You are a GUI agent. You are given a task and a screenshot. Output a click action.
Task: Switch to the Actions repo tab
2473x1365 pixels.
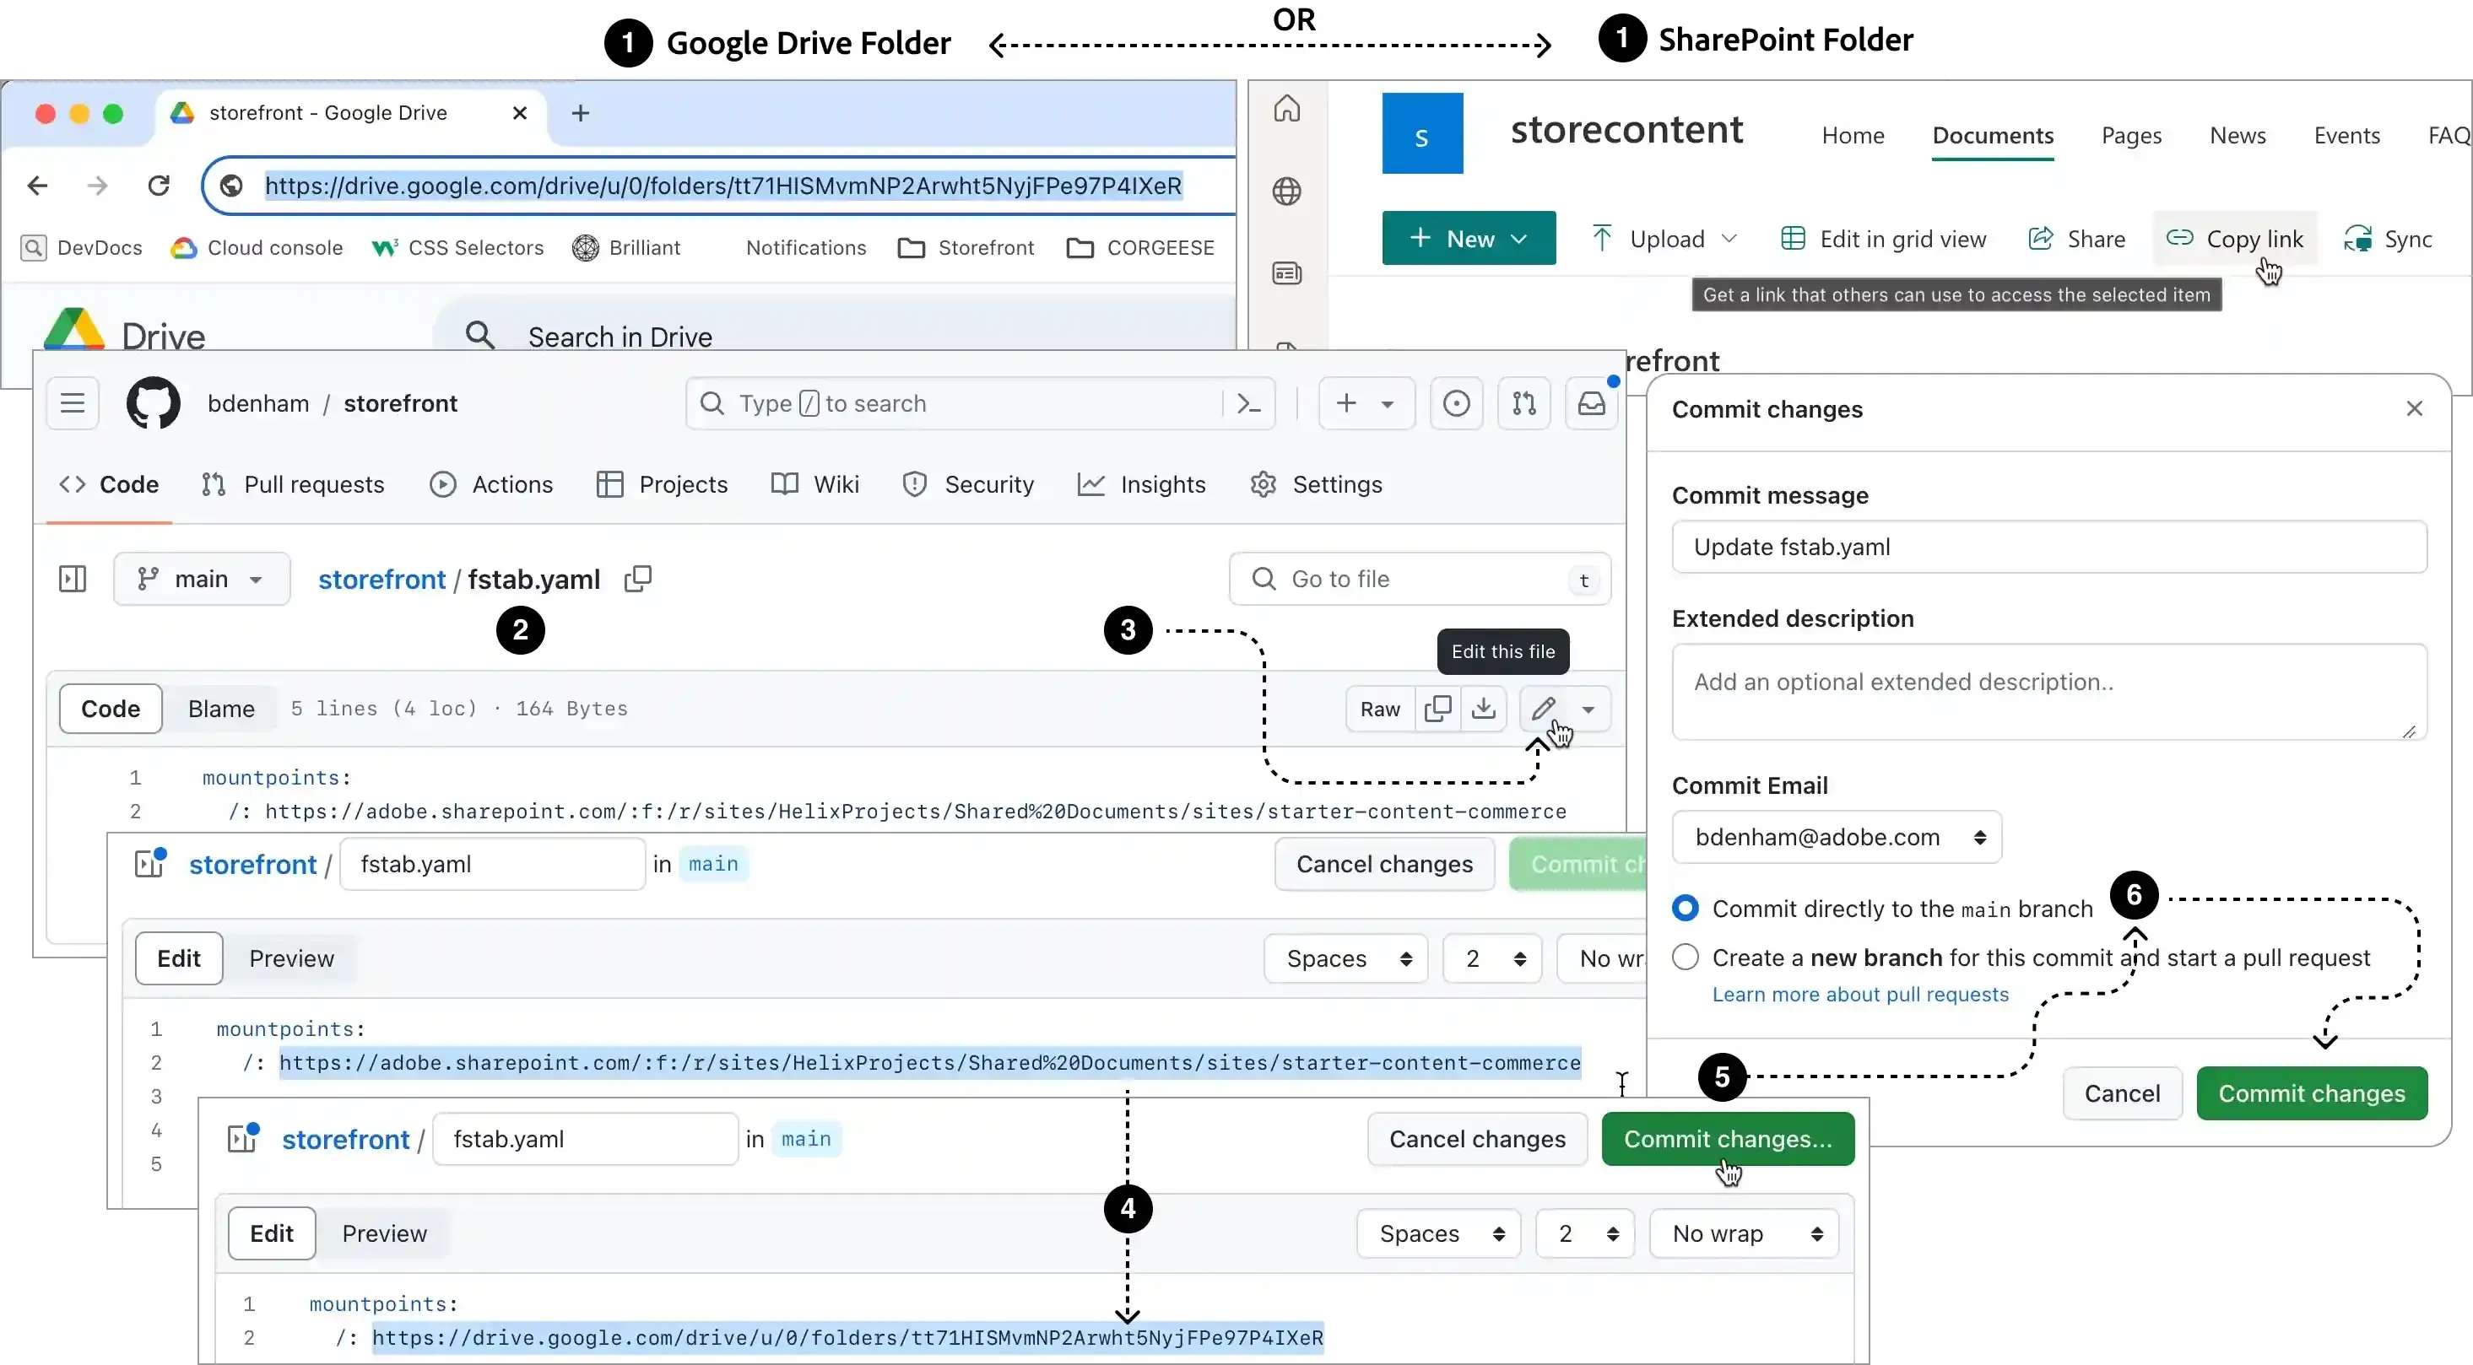tap(491, 484)
